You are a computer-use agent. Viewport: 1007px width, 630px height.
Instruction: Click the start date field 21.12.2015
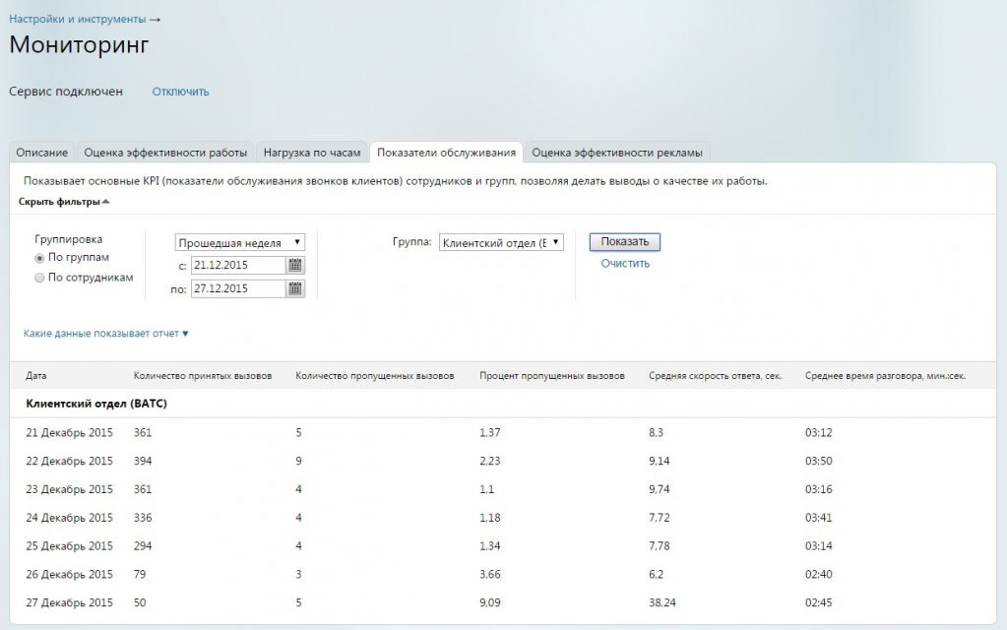[238, 265]
